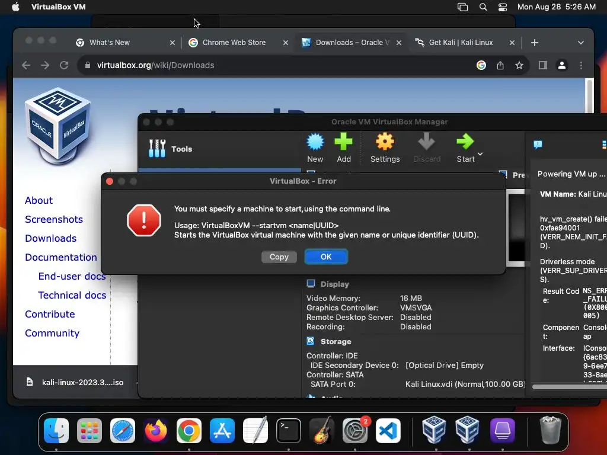Viewport: 607px width, 455px height.
Task: Share this page via the share icon
Action: click(x=500, y=65)
